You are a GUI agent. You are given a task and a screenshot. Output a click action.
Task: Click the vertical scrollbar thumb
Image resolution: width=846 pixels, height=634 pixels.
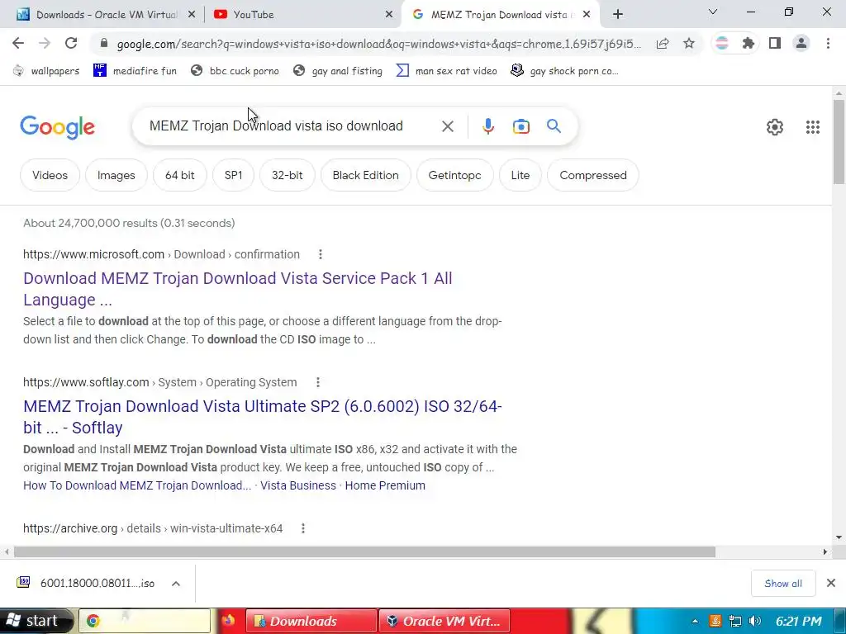click(839, 141)
